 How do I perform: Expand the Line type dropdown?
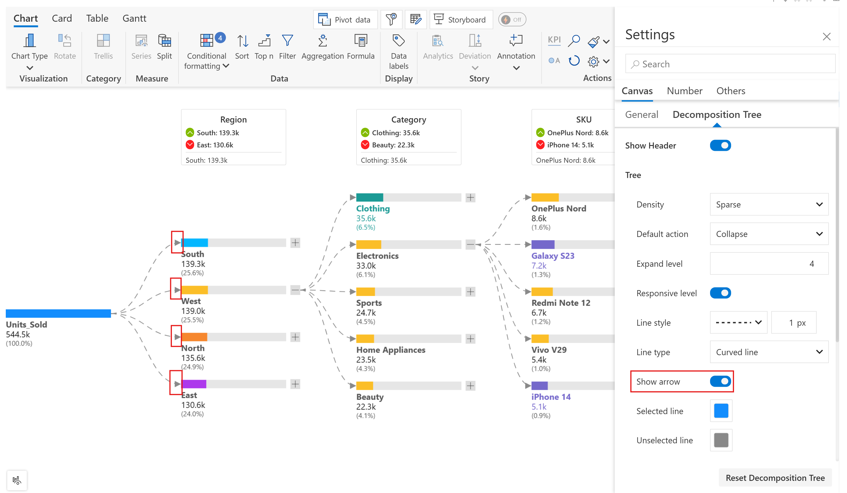pos(769,352)
